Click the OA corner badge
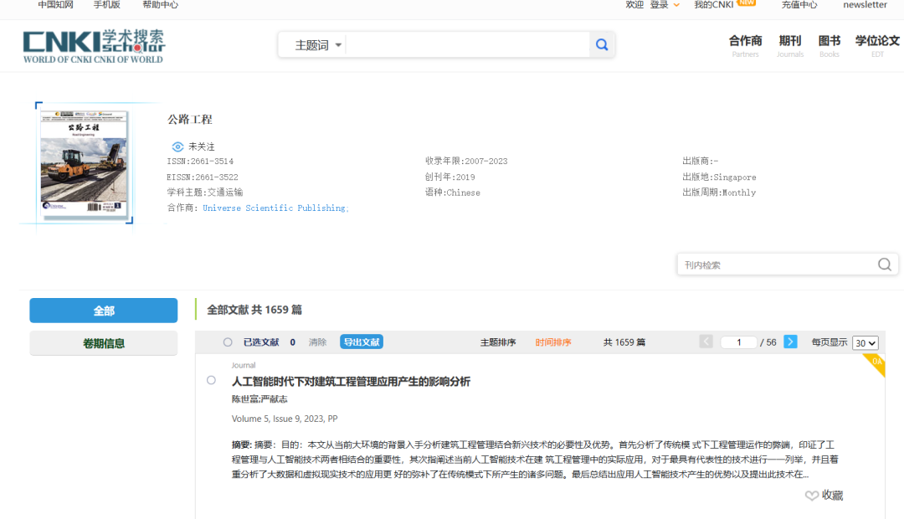Viewport: 904px width, 519px height. (x=876, y=364)
